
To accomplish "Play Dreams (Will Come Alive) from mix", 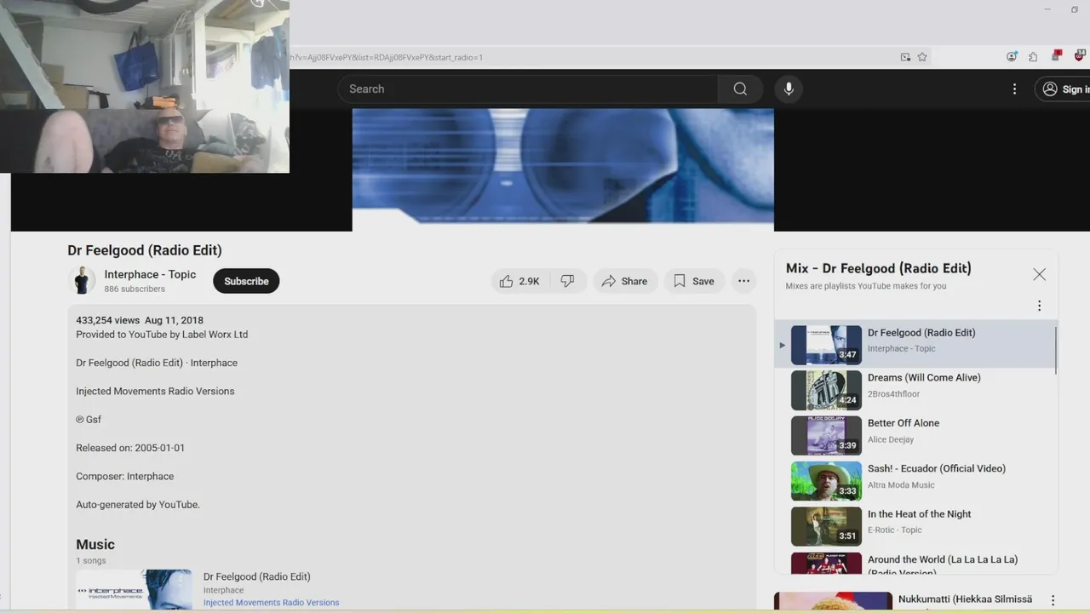I will tap(924, 378).
